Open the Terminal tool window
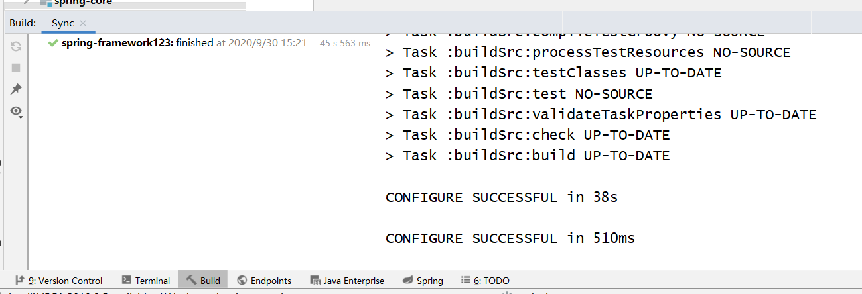Screen dimensions: 862x294 pyautogui.click(x=146, y=281)
